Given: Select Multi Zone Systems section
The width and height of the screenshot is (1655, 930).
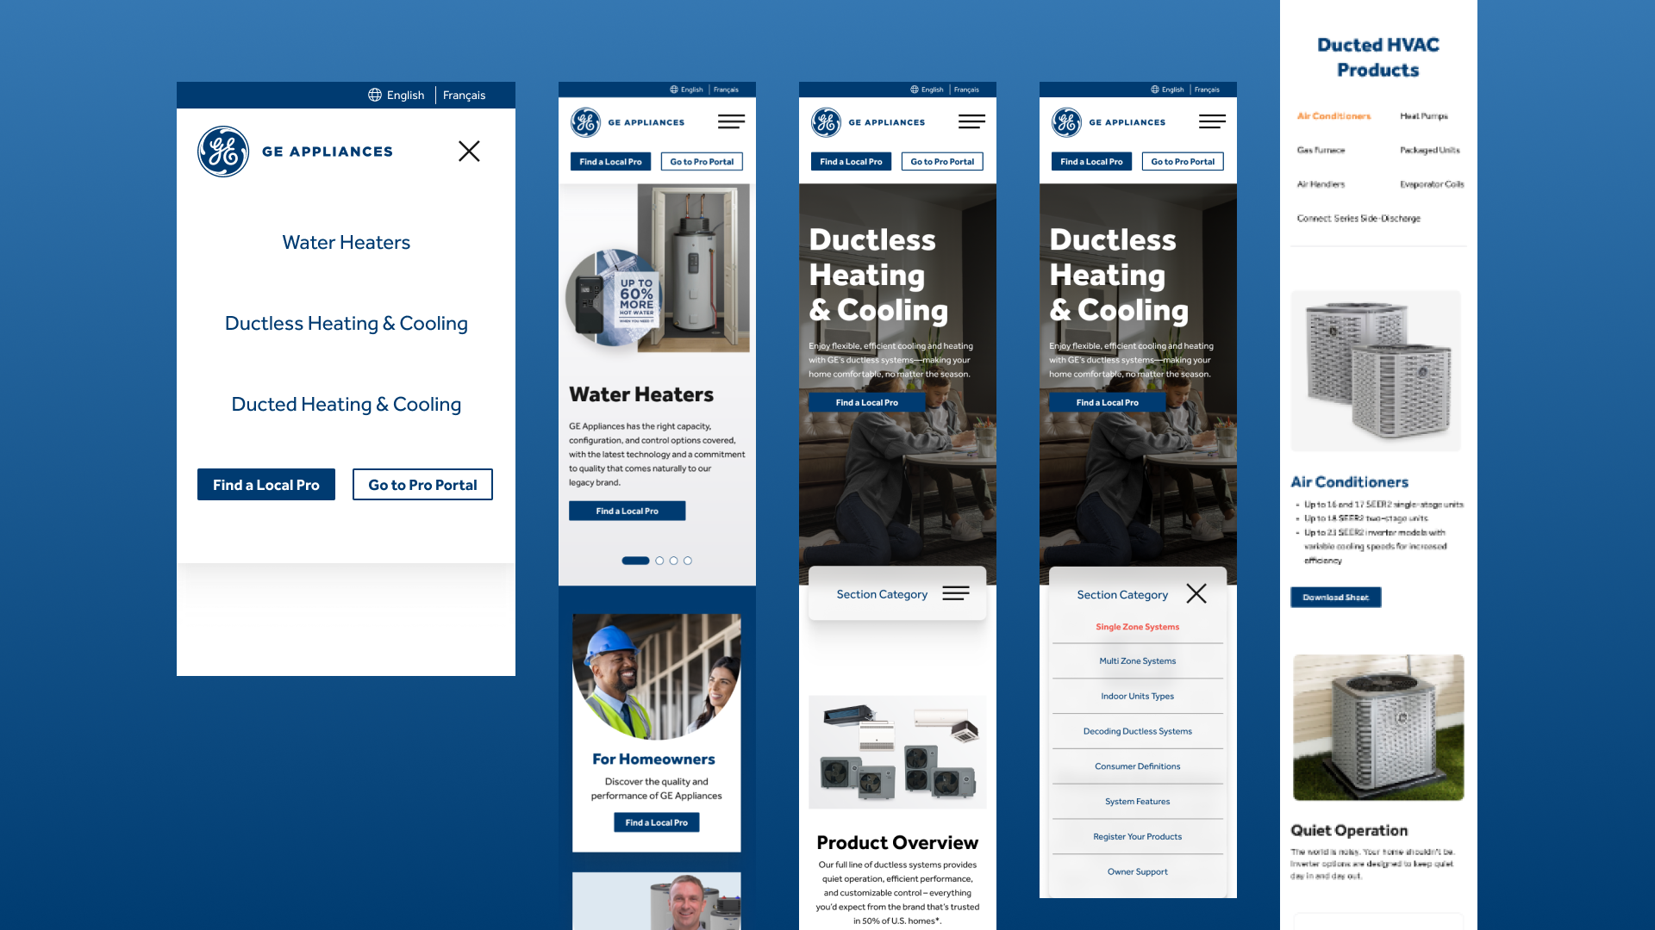Looking at the screenshot, I should (1137, 661).
